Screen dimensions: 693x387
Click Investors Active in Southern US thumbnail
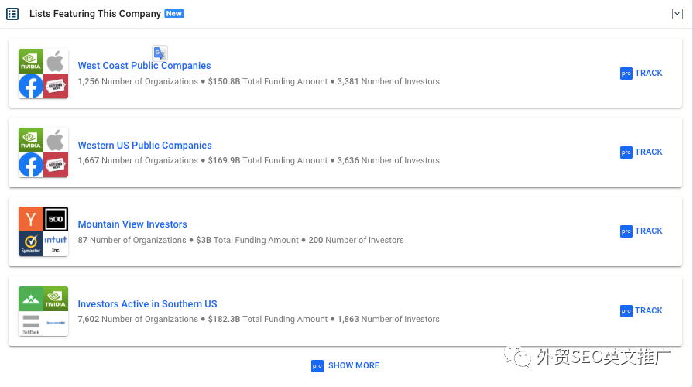pyautogui.click(x=43, y=311)
